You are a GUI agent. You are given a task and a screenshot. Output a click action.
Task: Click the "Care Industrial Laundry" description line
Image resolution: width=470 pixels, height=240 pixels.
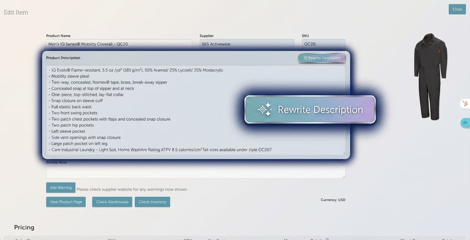click(x=160, y=150)
